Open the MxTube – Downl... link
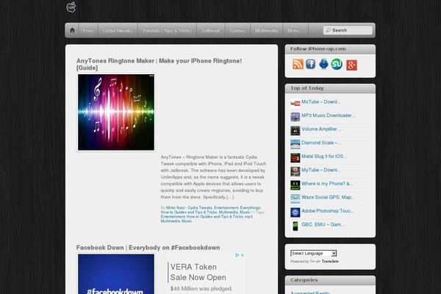The width and height of the screenshot is (441, 294). pyautogui.click(x=321, y=102)
